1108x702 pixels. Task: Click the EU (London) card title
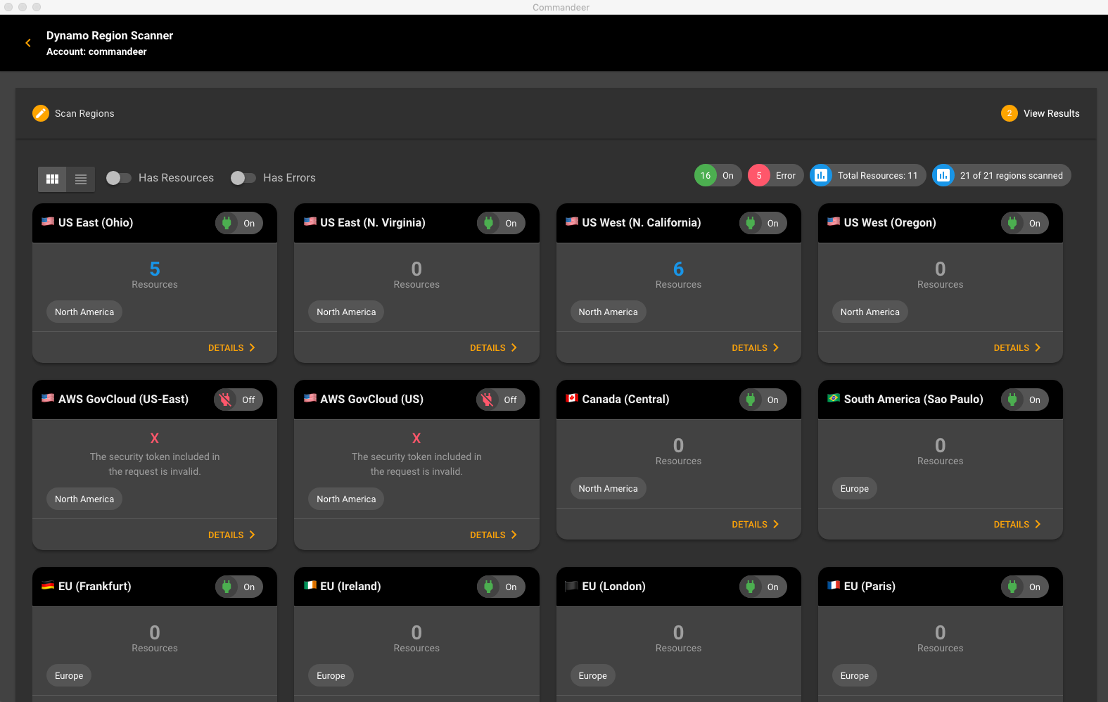coord(613,586)
